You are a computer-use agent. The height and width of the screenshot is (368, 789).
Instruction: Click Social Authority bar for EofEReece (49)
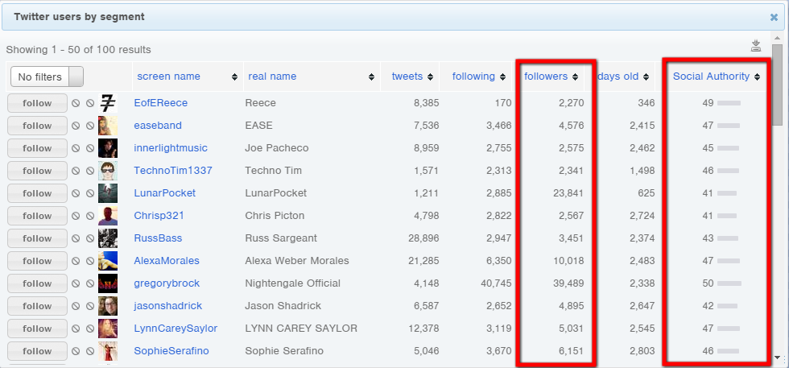(729, 103)
